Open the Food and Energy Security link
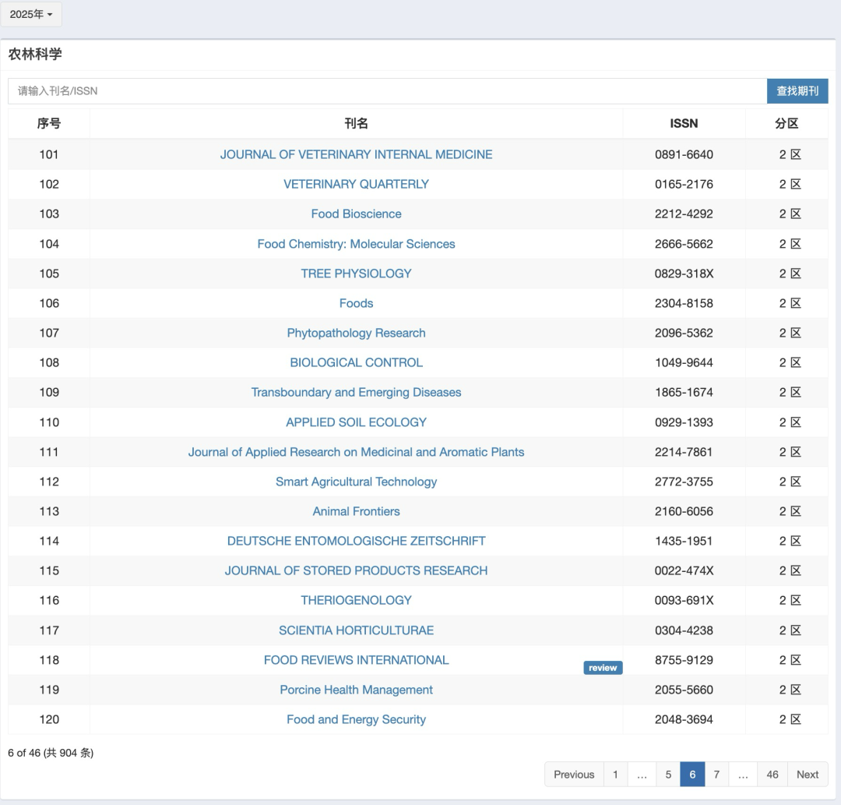Viewport: 841px width, 805px height. pos(356,719)
